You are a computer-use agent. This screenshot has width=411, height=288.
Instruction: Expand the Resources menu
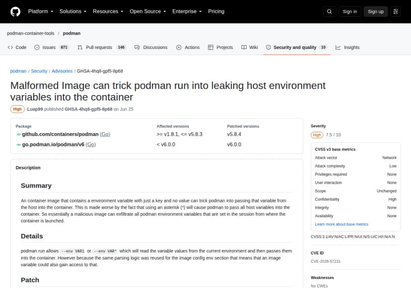[108, 11]
